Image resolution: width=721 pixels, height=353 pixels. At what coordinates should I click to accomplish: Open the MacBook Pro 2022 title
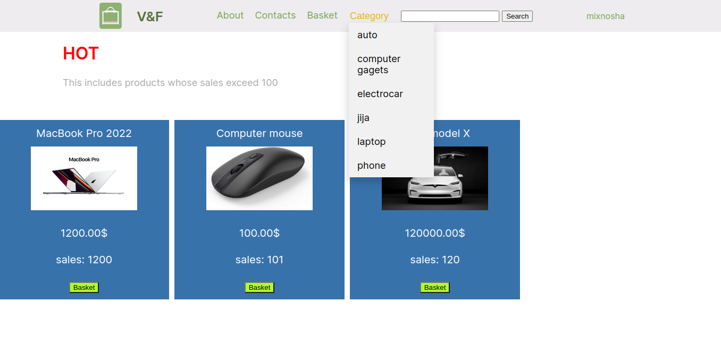pyautogui.click(x=84, y=133)
